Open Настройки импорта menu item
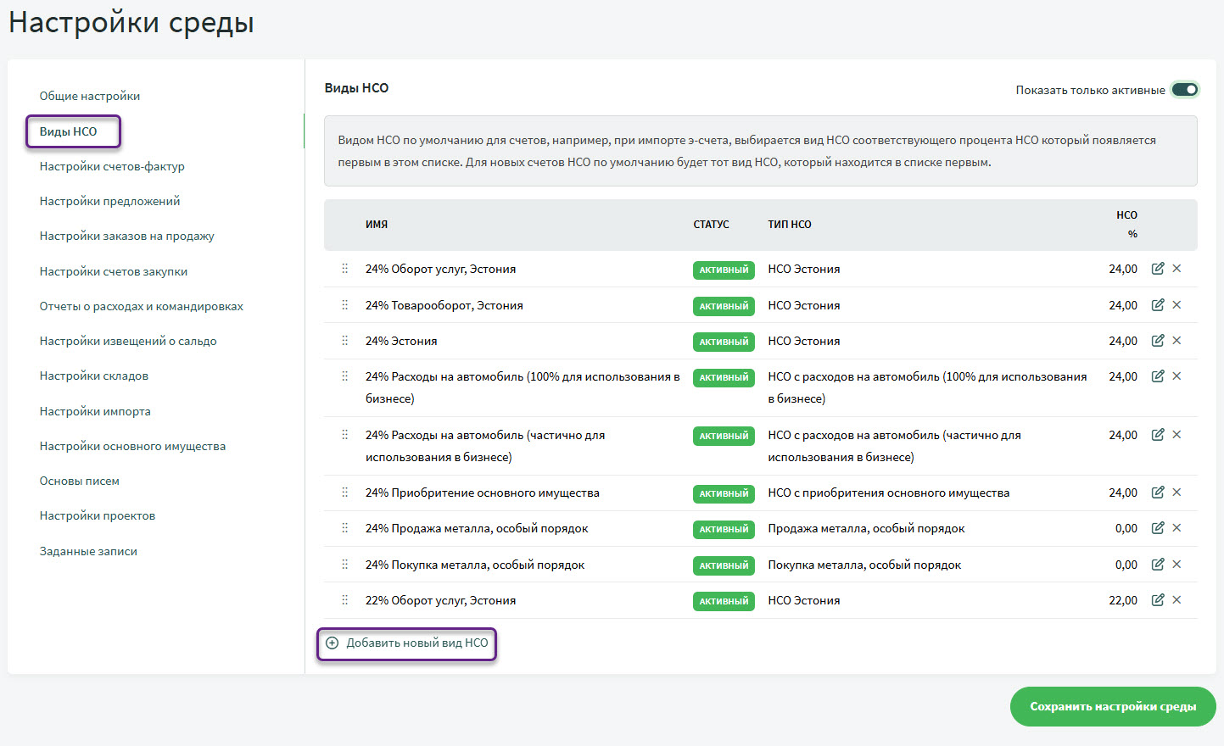1224x746 pixels. [95, 411]
